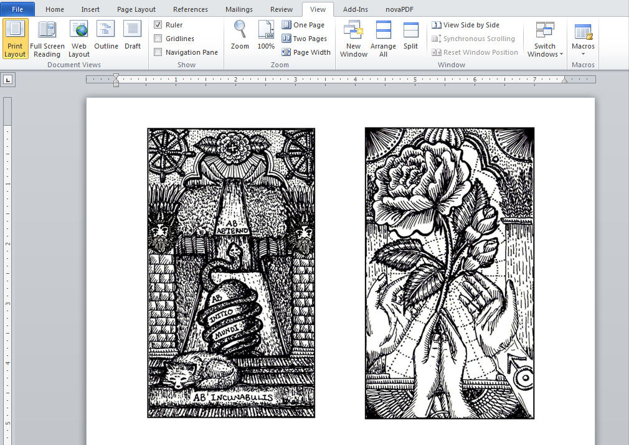Select the rose and hands illustration
The image size is (629, 445).
pos(449,273)
